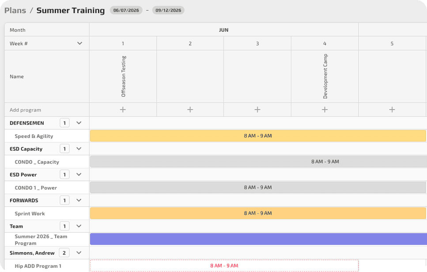Collapse the Team group
Screen dimensions: 427x272
tap(79, 226)
